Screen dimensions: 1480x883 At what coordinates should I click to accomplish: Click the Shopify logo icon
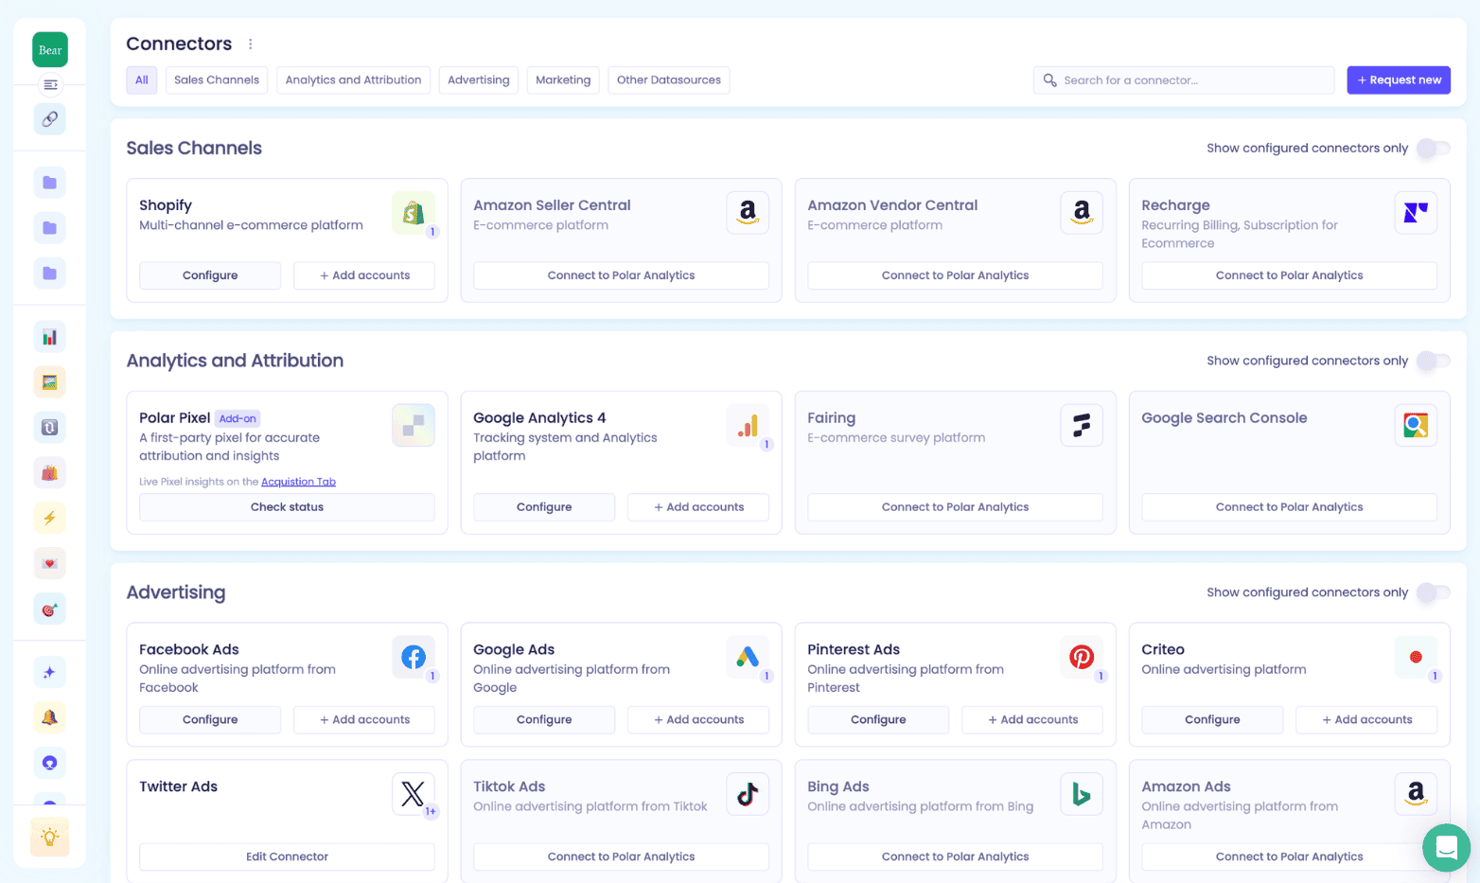pos(414,213)
